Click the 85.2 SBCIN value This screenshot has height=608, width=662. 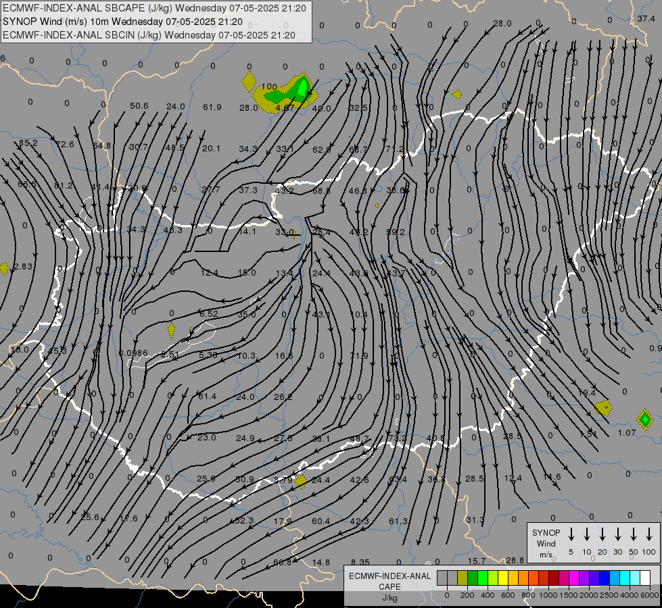tap(28, 143)
